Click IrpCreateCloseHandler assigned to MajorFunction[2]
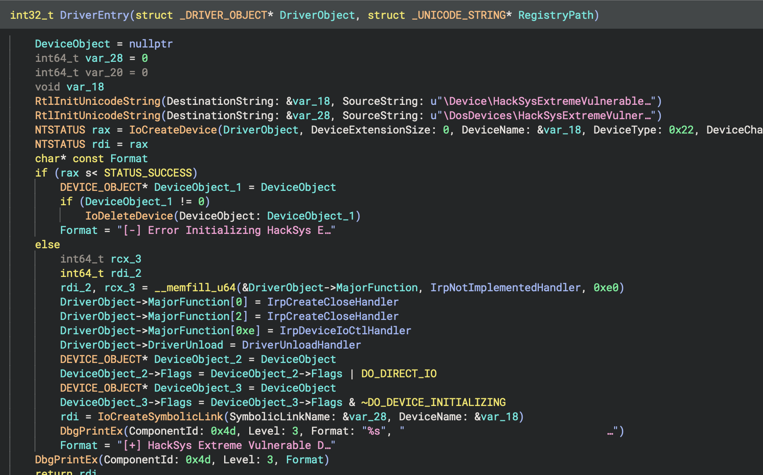763x475 pixels. [x=333, y=316]
